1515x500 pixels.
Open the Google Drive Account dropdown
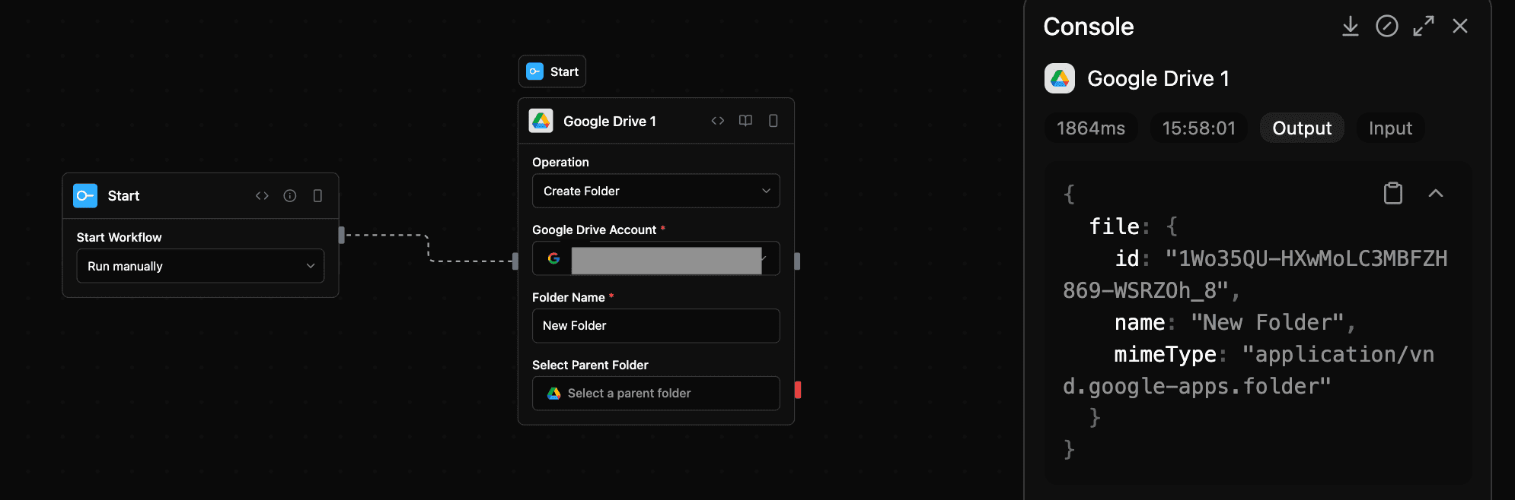(655, 258)
